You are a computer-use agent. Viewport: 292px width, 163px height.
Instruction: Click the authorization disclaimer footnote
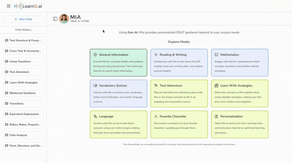click(x=179, y=145)
